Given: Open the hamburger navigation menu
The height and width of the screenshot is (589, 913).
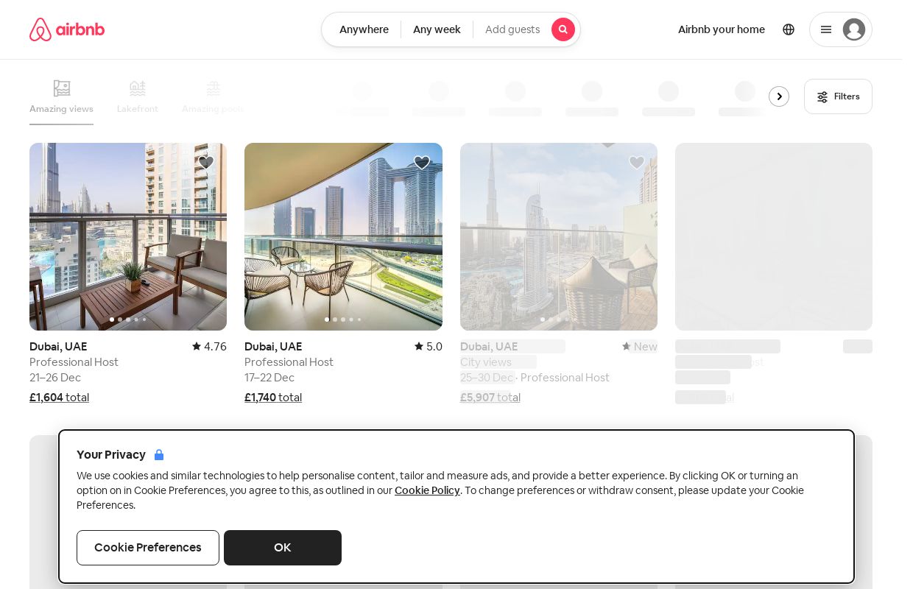Looking at the screenshot, I should [x=826, y=29].
